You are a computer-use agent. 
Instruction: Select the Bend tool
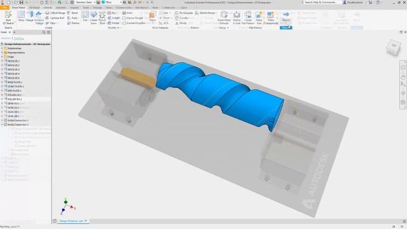(72, 13)
